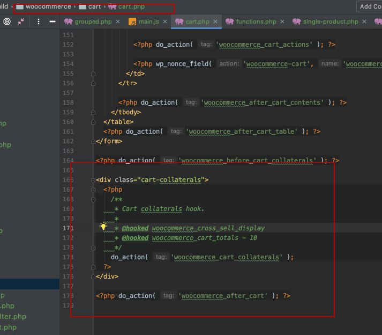Click the </td> closing tag

[135, 74]
